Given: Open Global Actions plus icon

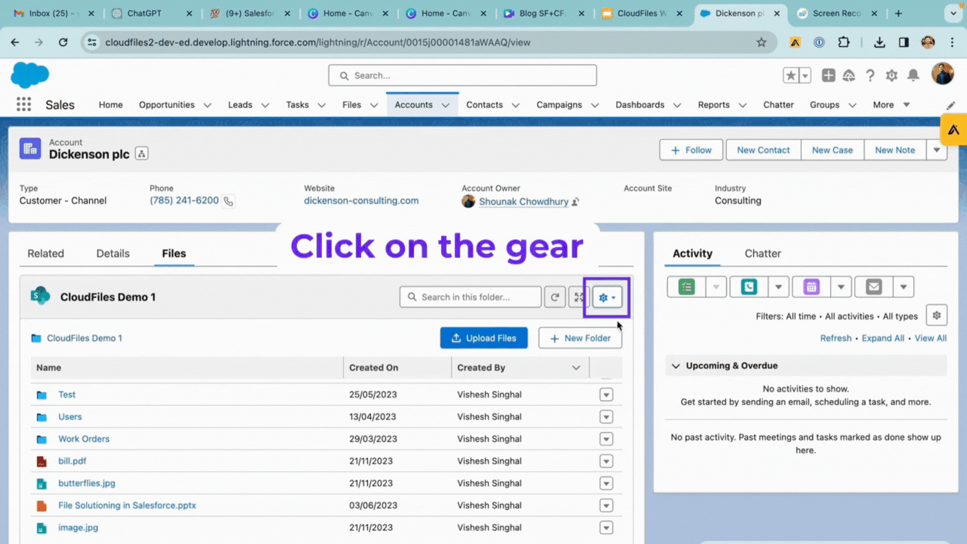Looking at the screenshot, I should point(828,76).
